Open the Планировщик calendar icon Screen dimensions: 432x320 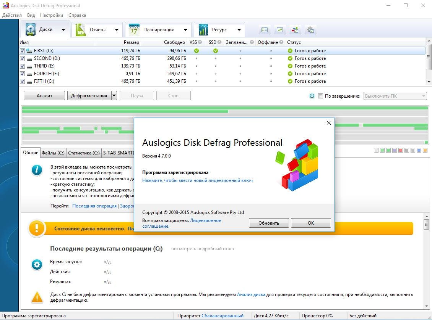134,30
